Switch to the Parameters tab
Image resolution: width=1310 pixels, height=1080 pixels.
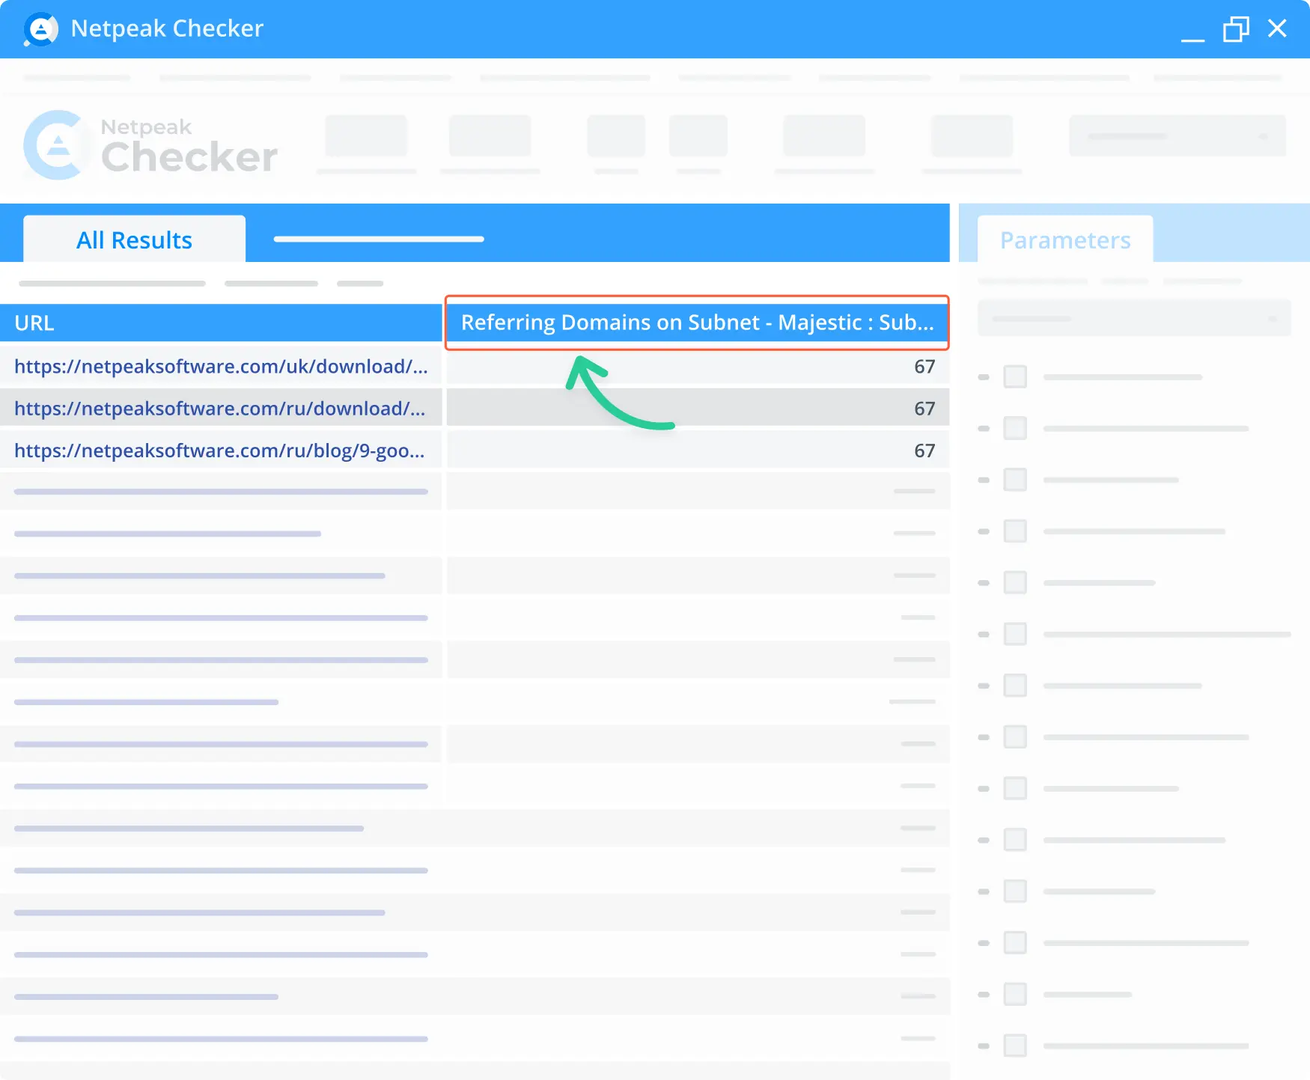(1065, 240)
